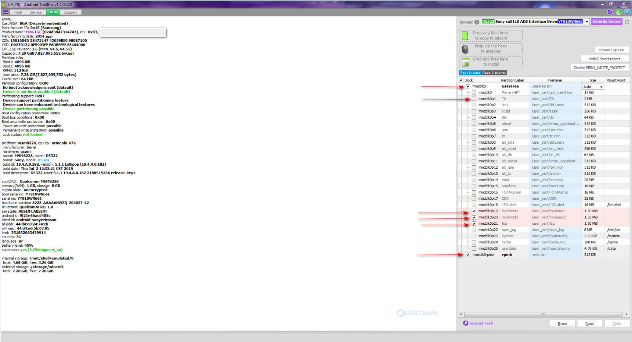Click the Read button
This screenshot has height=342, width=632.
pyautogui.click(x=589, y=323)
